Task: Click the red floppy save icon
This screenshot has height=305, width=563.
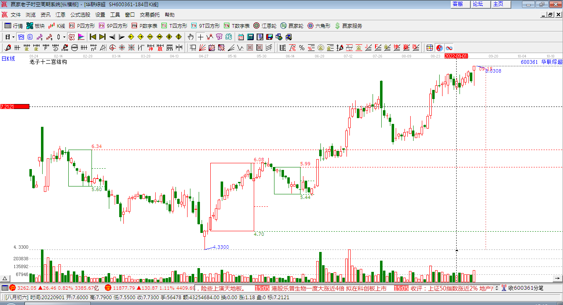Action: pos(269,37)
